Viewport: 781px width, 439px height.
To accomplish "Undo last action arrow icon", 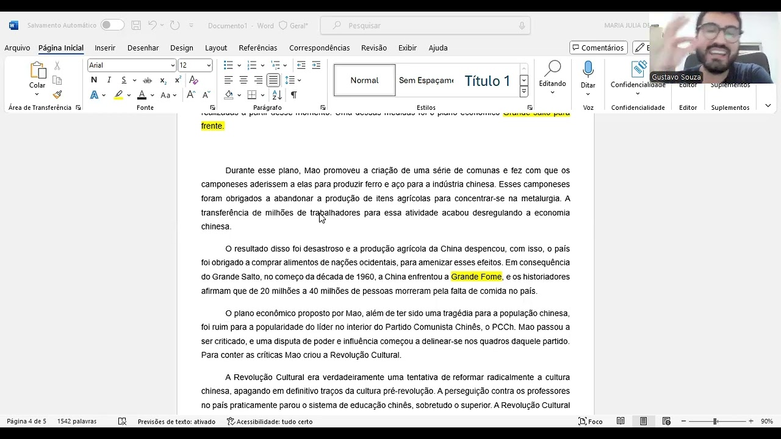I will [153, 26].
